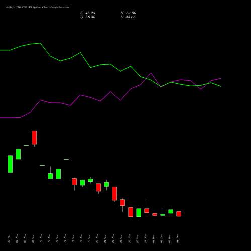This screenshot has height=251, width=251.
Task: Select the high value H: 61.90
Action: 128,13
